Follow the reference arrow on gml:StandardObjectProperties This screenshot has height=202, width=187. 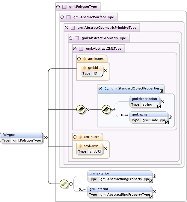point(162,91)
